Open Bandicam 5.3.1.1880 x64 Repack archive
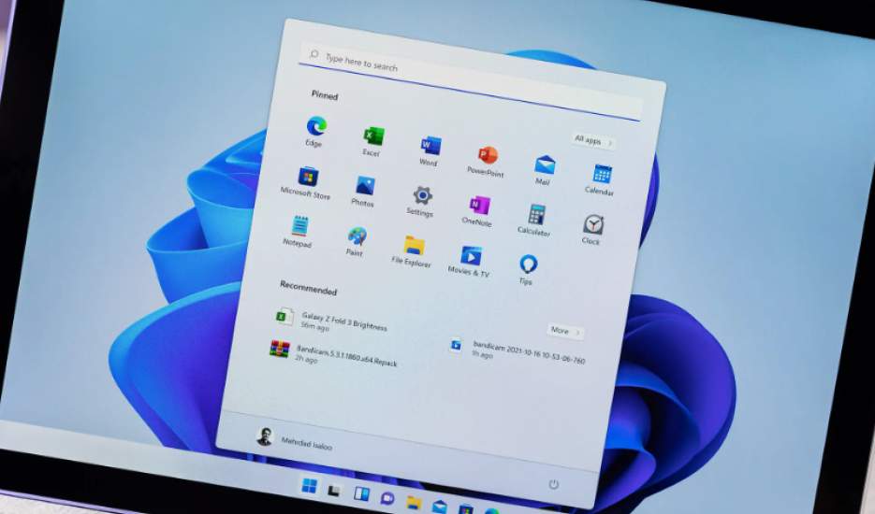Image resolution: width=875 pixels, height=514 pixels. coord(334,355)
